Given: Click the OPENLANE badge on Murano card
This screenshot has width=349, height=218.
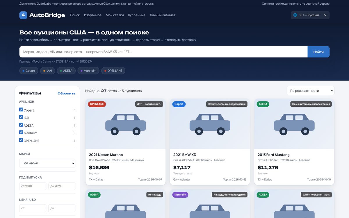Looking at the screenshot, I should tap(97, 104).
